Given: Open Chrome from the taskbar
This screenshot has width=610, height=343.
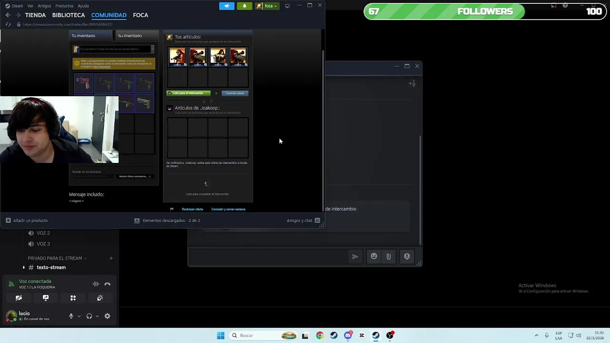Looking at the screenshot, I should point(320,335).
